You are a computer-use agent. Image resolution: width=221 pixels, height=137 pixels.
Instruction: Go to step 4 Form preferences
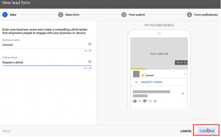(x=202, y=15)
